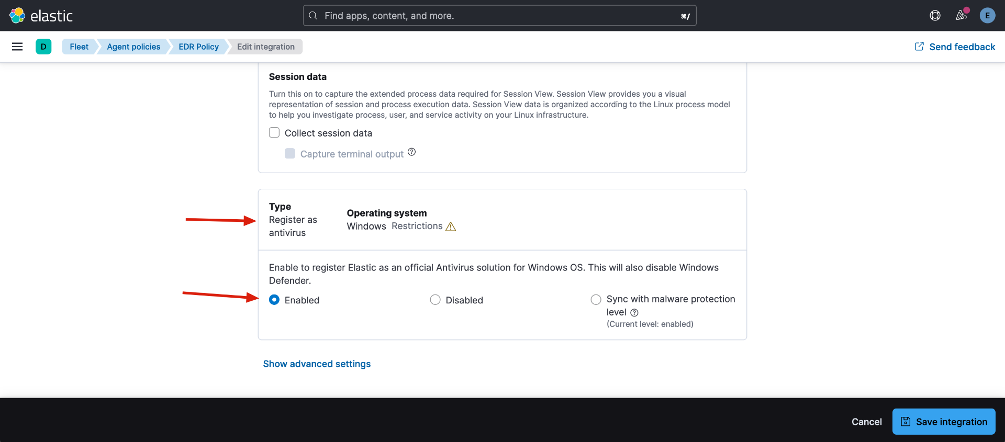Click the Cancel button
The width and height of the screenshot is (1005, 442).
[x=866, y=422]
